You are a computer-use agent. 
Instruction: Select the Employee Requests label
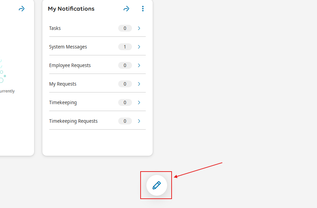pos(70,65)
